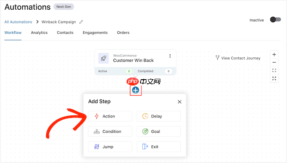
Task: Click the Winback Campaign breadcrumb name
Action: (59, 22)
